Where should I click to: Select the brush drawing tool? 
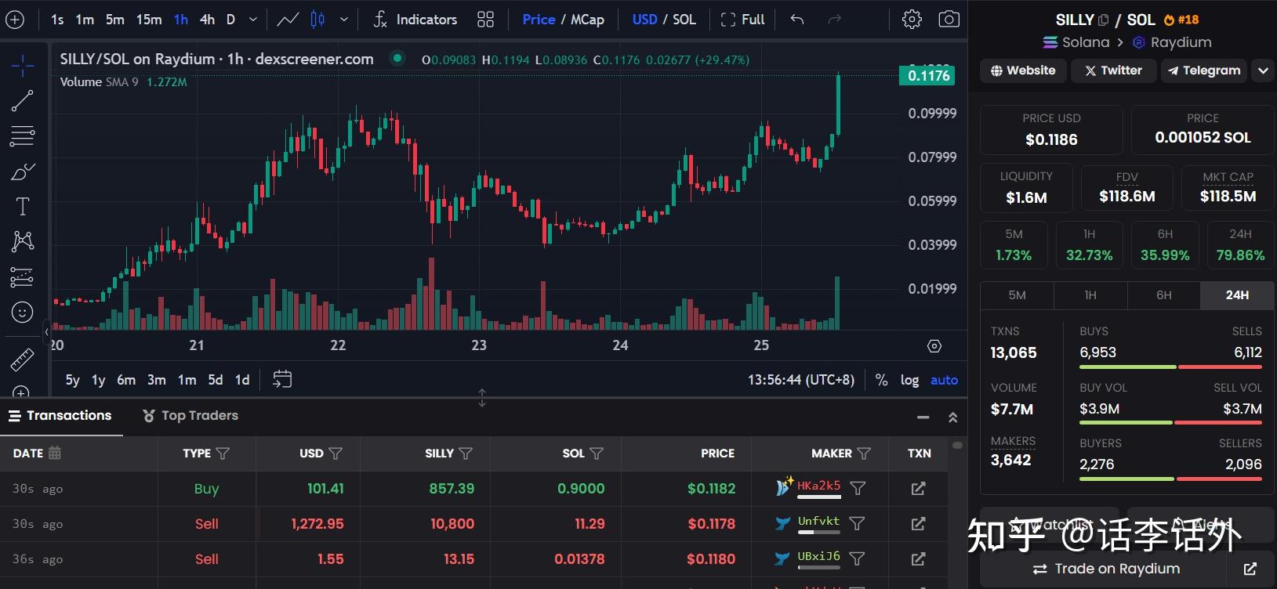coord(23,171)
